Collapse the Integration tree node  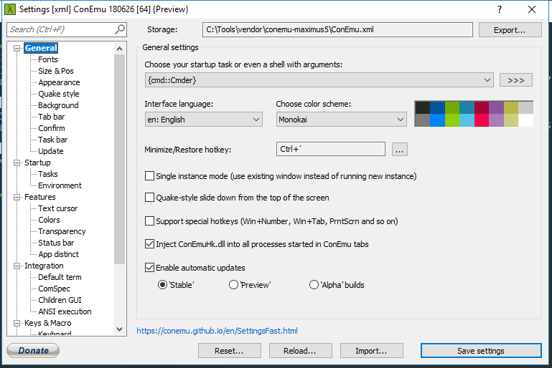point(17,266)
